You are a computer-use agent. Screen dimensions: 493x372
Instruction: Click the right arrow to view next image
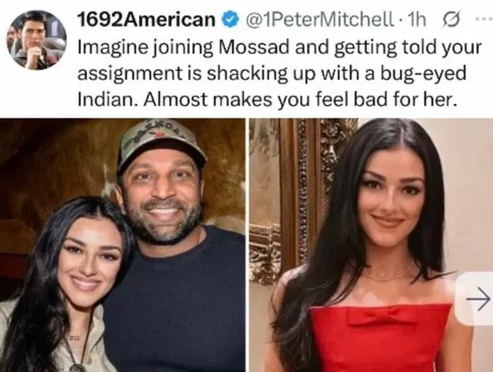[478, 298]
